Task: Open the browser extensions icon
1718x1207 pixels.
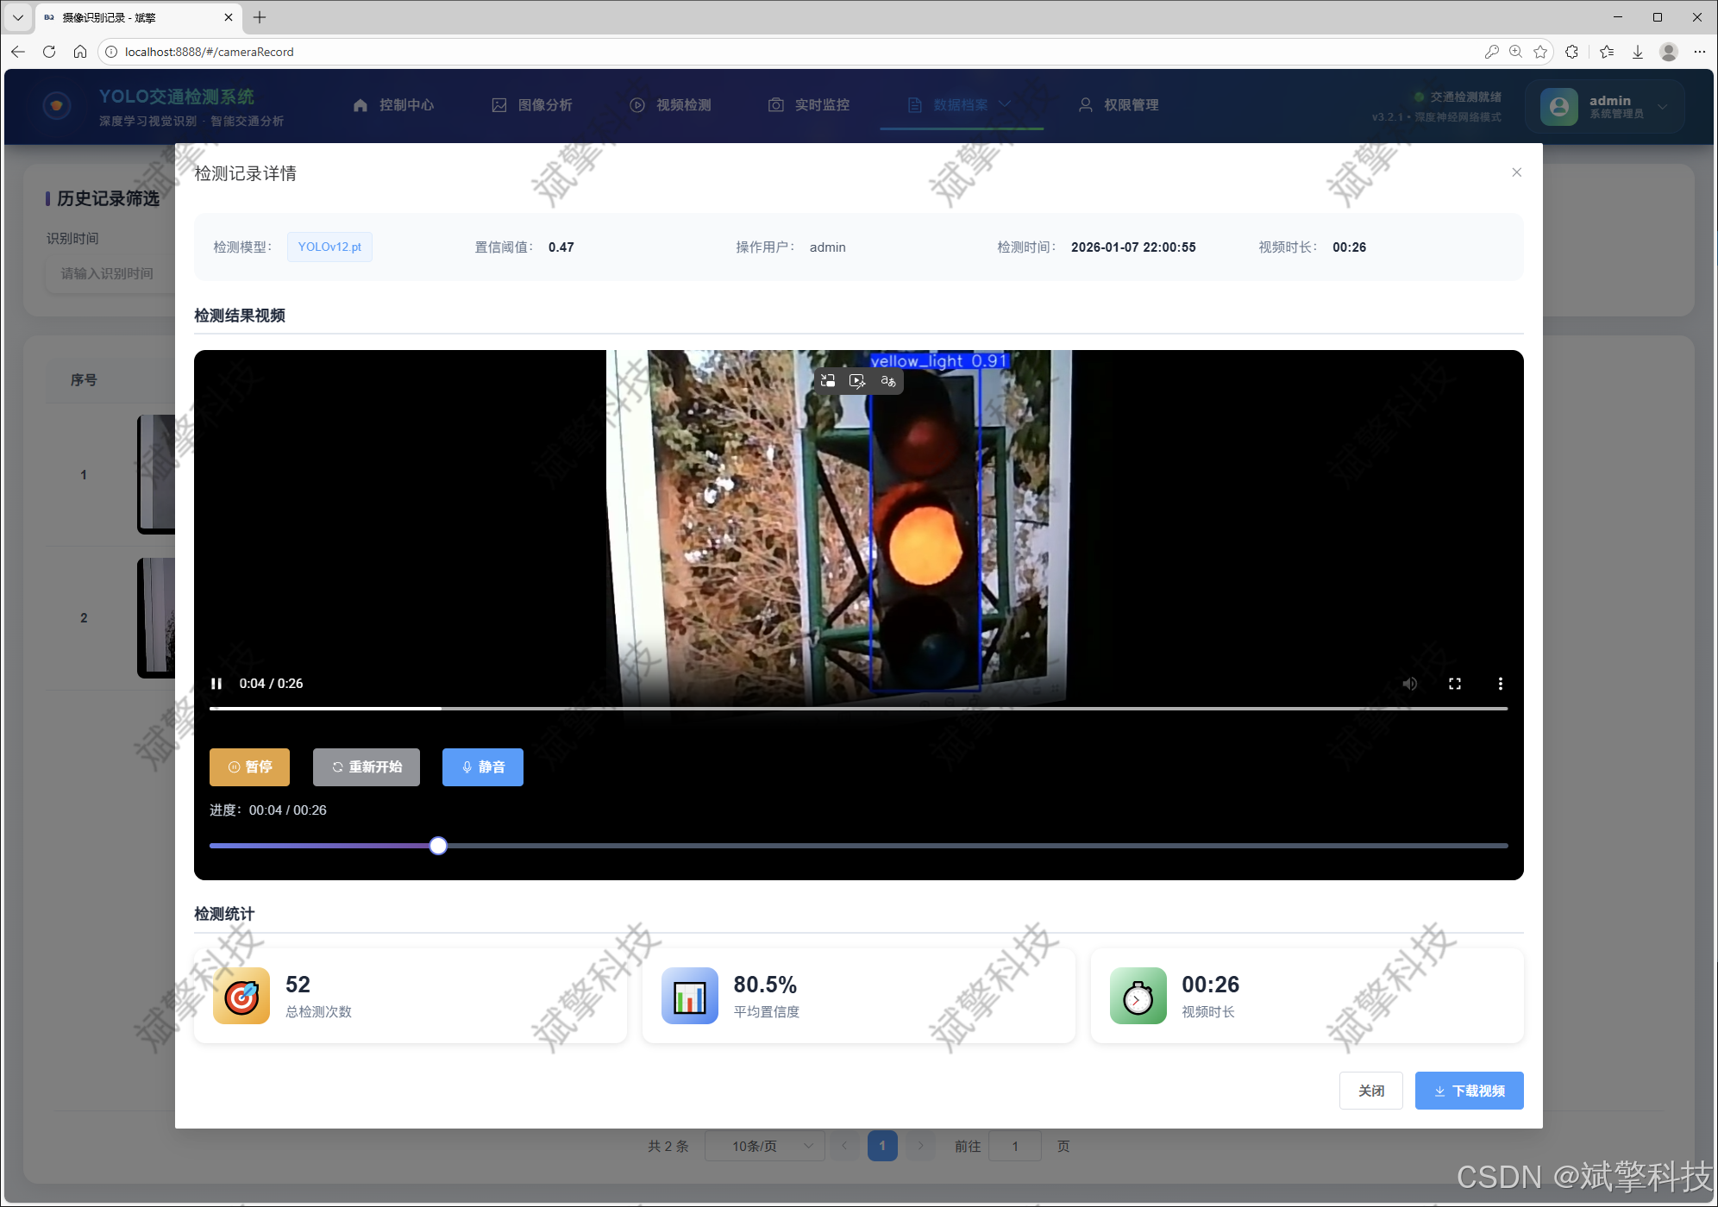Action: coord(1571,52)
